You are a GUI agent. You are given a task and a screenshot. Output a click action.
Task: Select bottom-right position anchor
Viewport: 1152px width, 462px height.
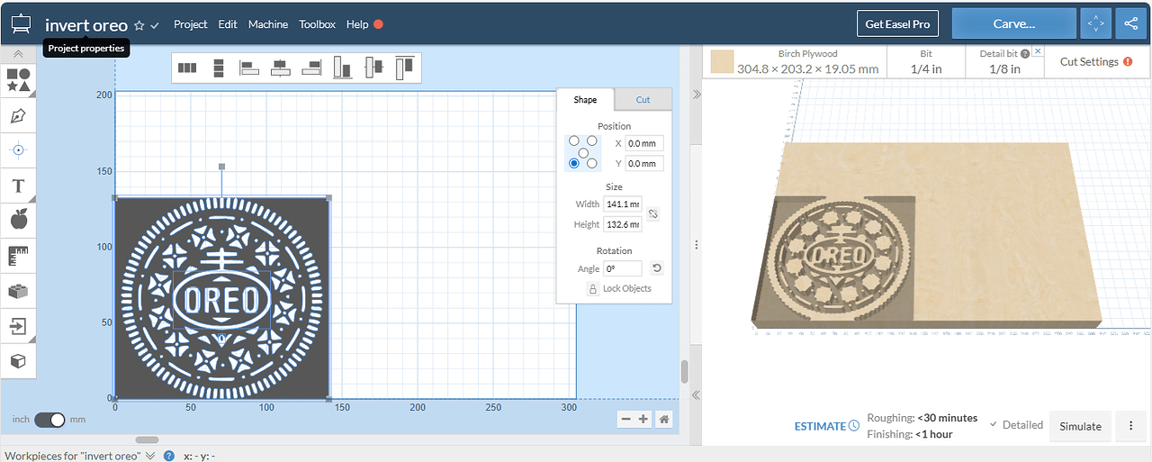(x=592, y=163)
